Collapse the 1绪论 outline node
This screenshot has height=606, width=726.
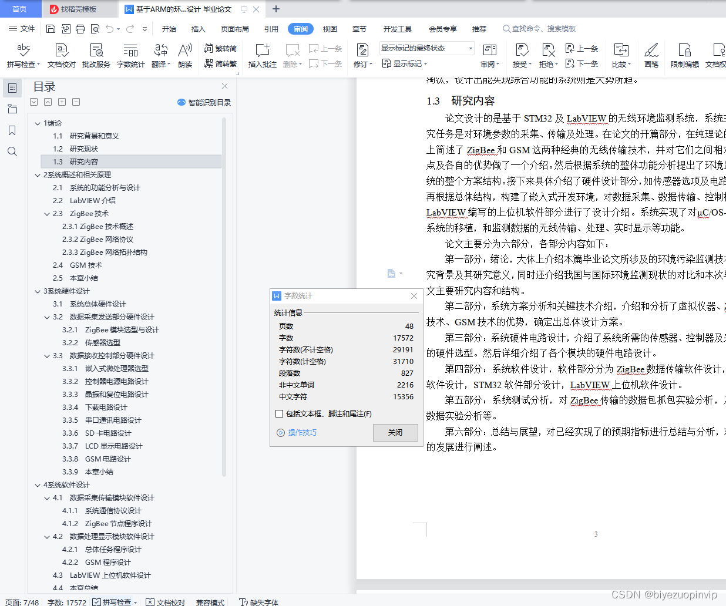(x=38, y=123)
